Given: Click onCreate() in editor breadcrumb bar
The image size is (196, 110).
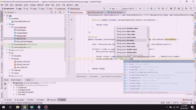Looking at the screenshot, I should (93, 76).
